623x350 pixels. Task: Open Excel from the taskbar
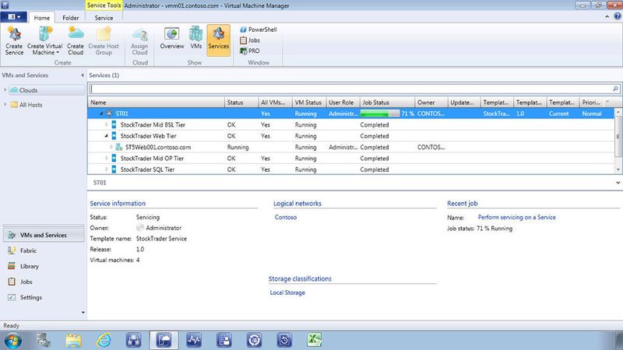click(315, 340)
